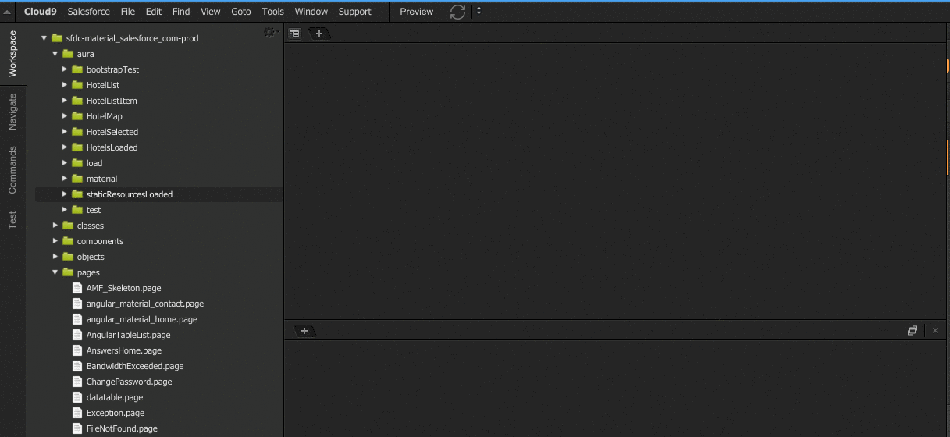The image size is (950, 437).
Task: Open the Salesforce menu
Action: click(x=88, y=12)
